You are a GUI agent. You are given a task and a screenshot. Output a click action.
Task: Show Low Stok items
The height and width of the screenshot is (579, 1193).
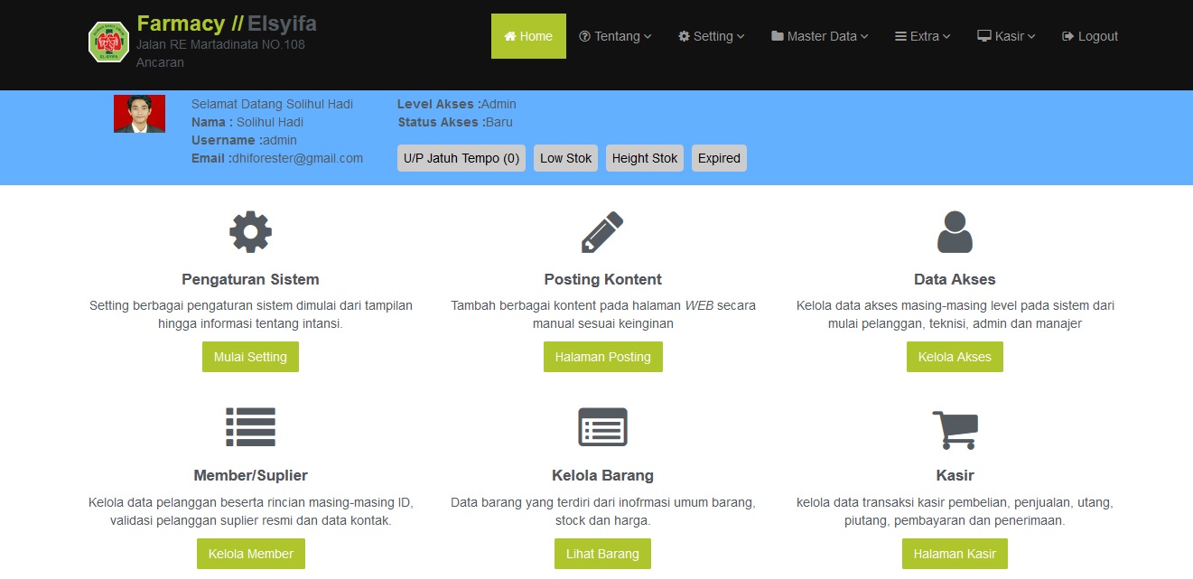[565, 158]
